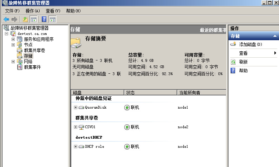Collapse the devtest.oa.com tree node
This screenshot has height=167, width=279.
(x=7, y=34)
